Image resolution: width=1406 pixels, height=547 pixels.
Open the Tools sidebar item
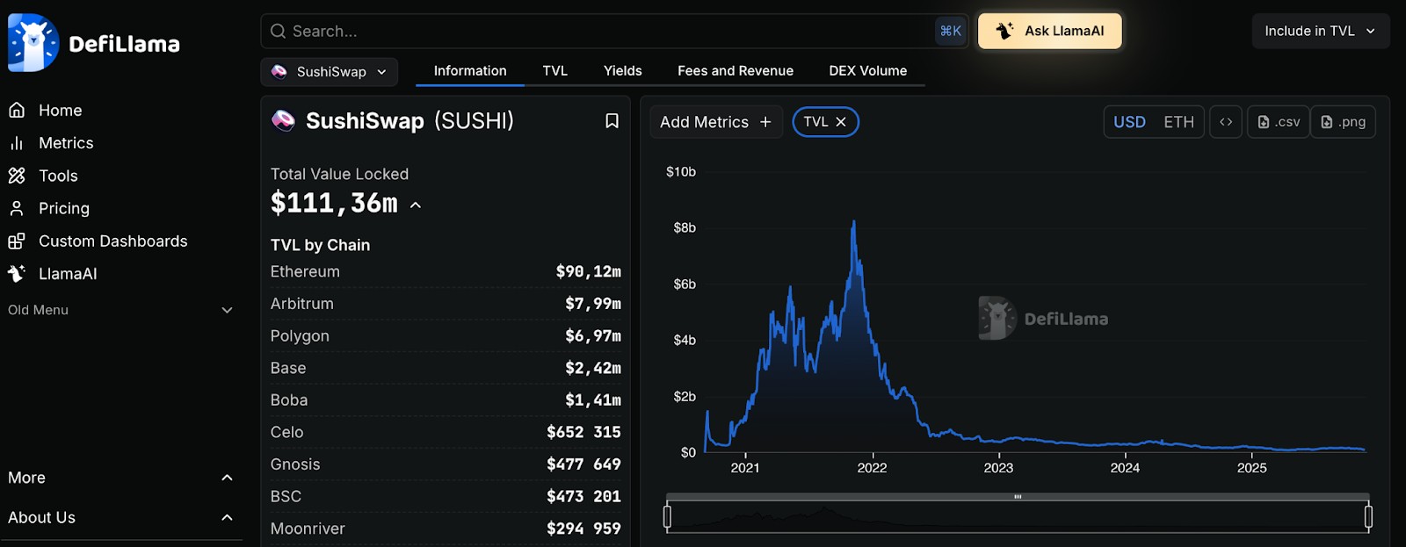58,176
